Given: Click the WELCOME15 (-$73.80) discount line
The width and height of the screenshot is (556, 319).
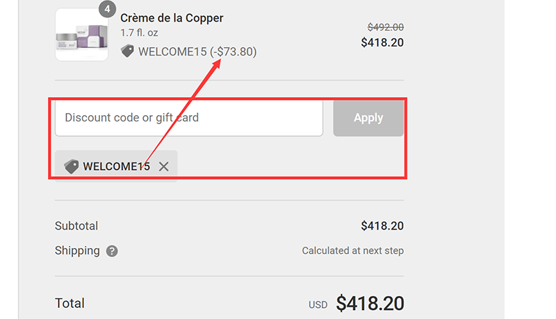Looking at the screenshot, I should coord(197,51).
